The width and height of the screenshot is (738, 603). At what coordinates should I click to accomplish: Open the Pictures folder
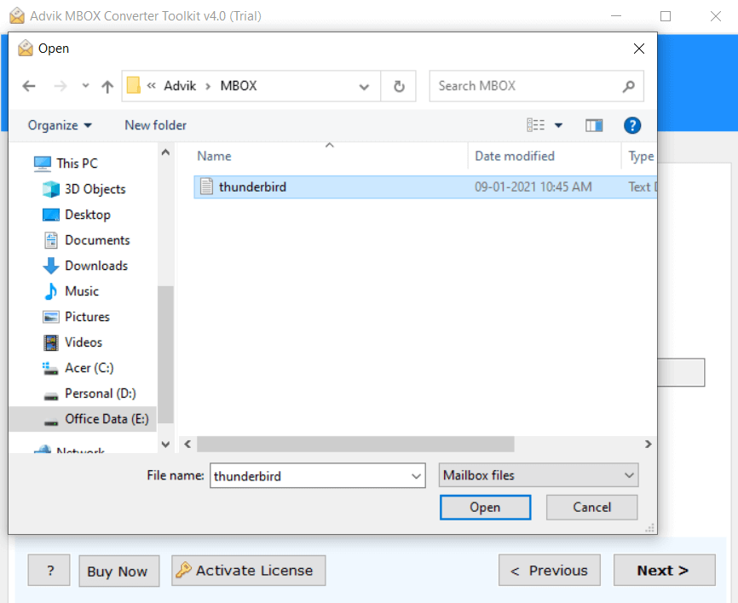[x=76, y=317]
